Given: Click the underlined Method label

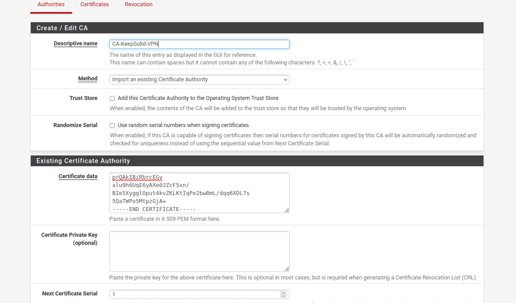Looking at the screenshot, I should point(88,79).
